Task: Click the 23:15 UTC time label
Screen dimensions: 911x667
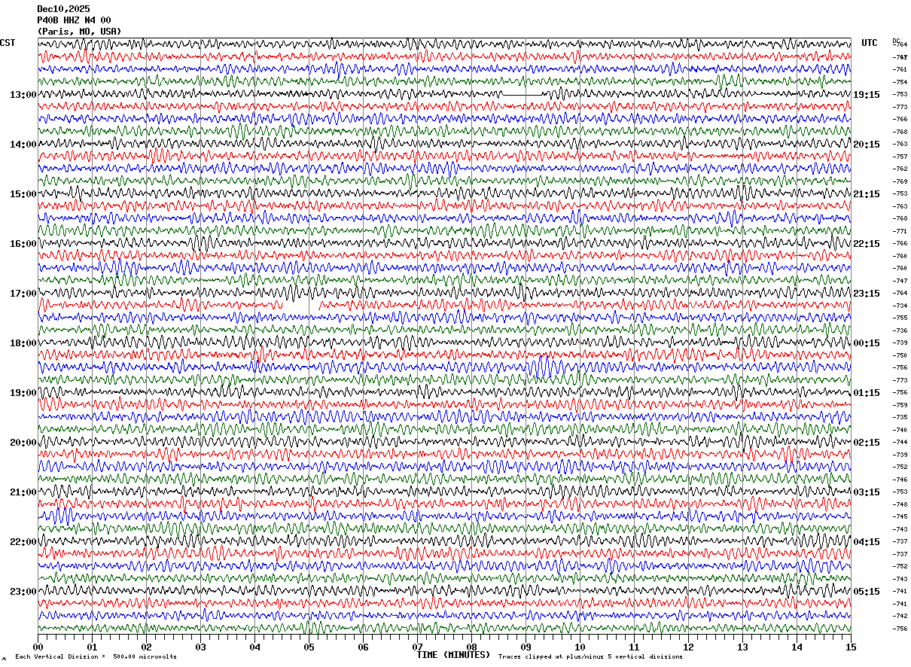Action: (x=867, y=294)
